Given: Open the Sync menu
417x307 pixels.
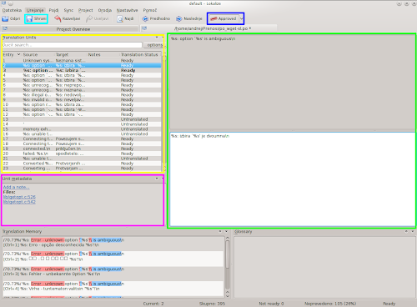Looking at the screenshot, I should pos(68,10).
